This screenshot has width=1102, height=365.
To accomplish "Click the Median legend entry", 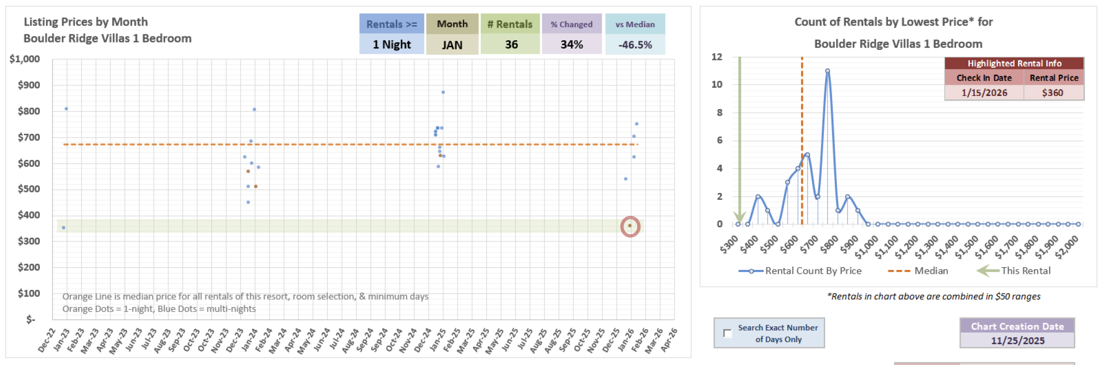I will (x=918, y=271).
